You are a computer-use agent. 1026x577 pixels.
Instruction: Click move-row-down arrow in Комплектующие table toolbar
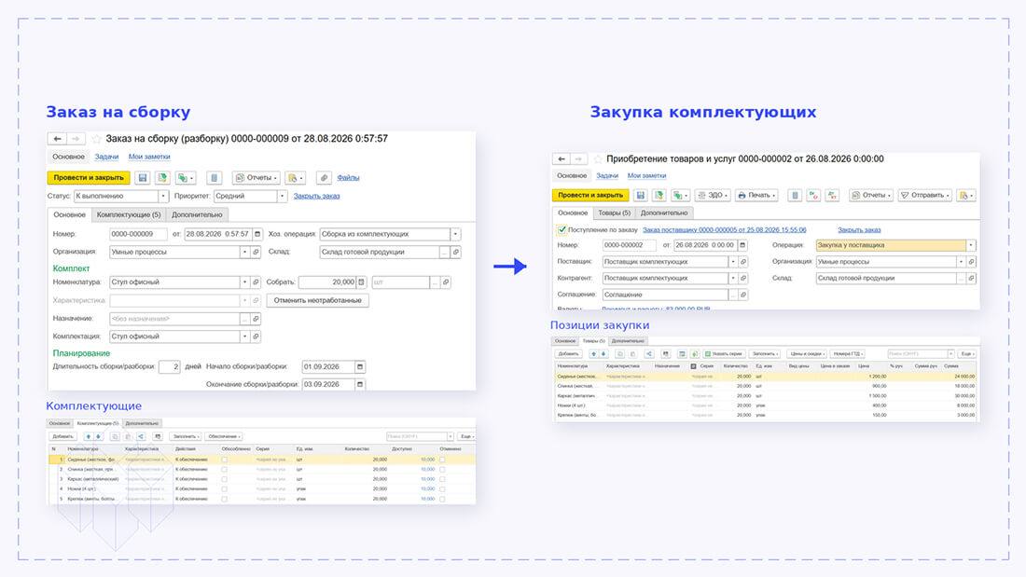(x=98, y=436)
